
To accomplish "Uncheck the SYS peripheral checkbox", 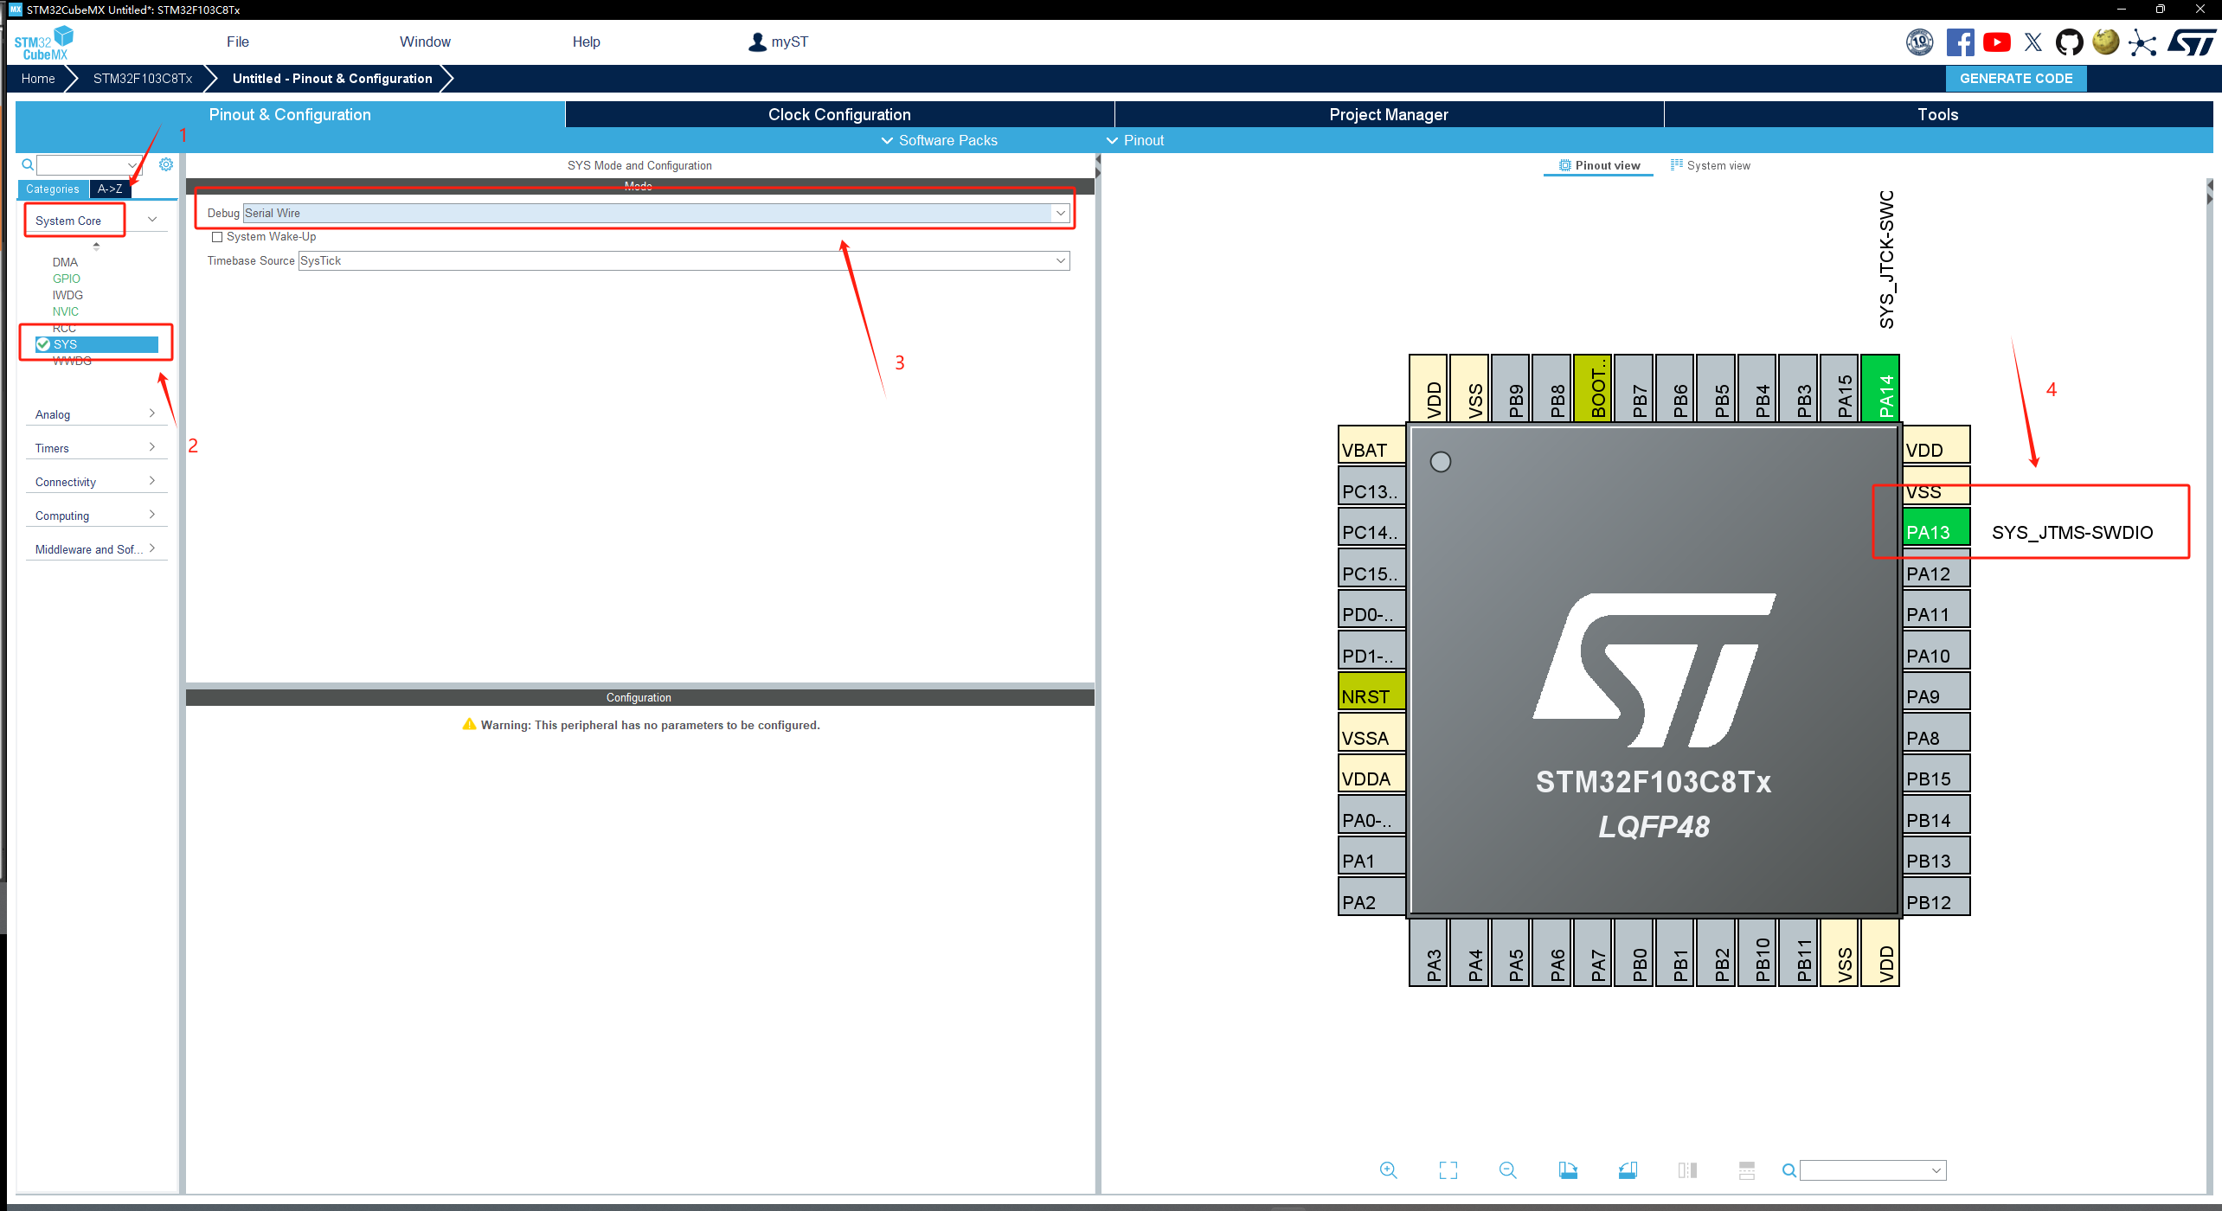I will click(43, 344).
